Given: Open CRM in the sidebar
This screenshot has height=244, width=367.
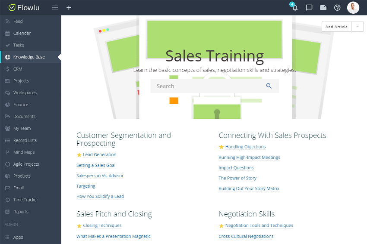Looking at the screenshot, I should point(18,69).
